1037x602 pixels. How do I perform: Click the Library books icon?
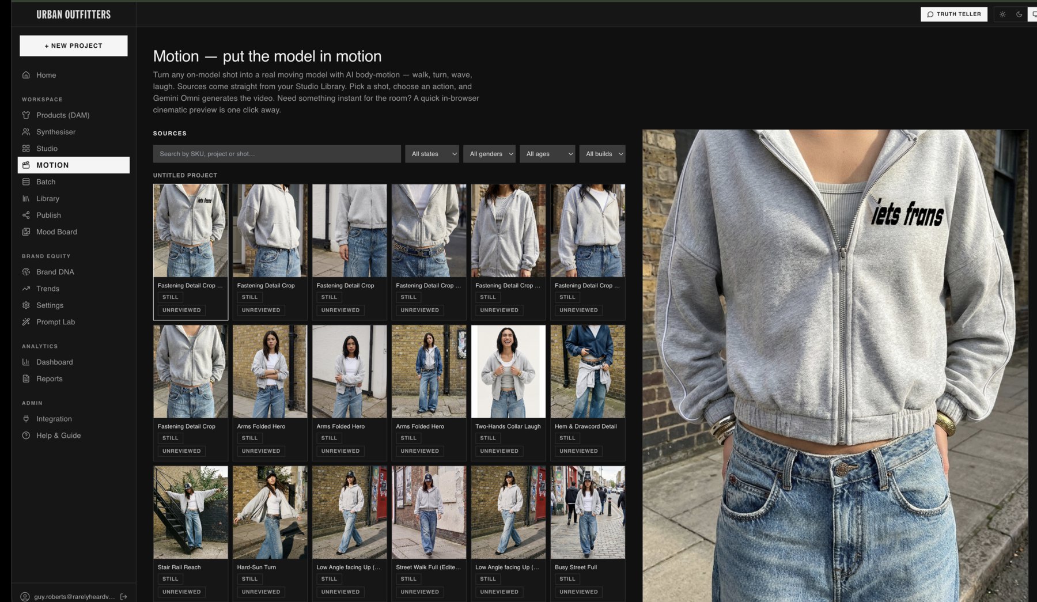click(26, 199)
